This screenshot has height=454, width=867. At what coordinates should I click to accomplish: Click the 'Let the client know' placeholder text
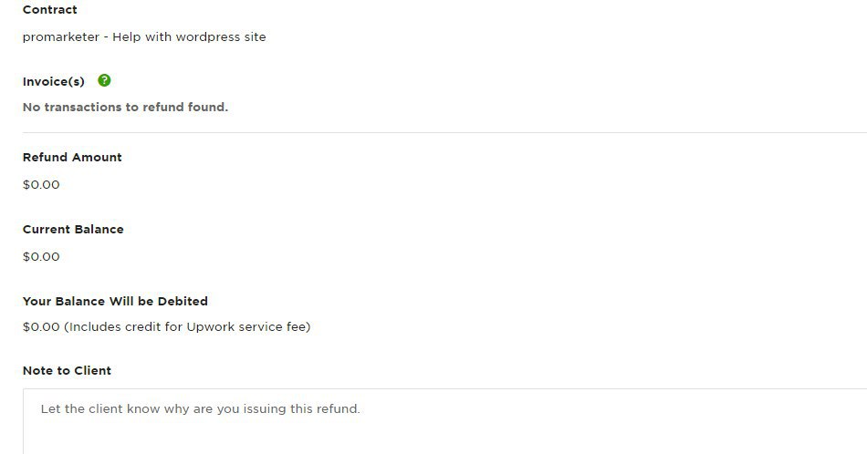[200, 408]
